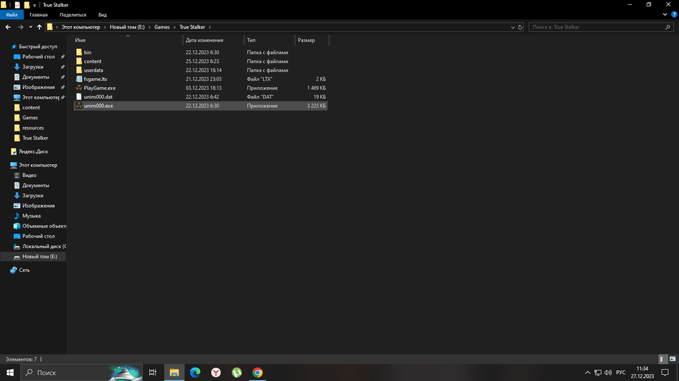Click the search magnifier icon
679x381 pixels.
pos(667,27)
